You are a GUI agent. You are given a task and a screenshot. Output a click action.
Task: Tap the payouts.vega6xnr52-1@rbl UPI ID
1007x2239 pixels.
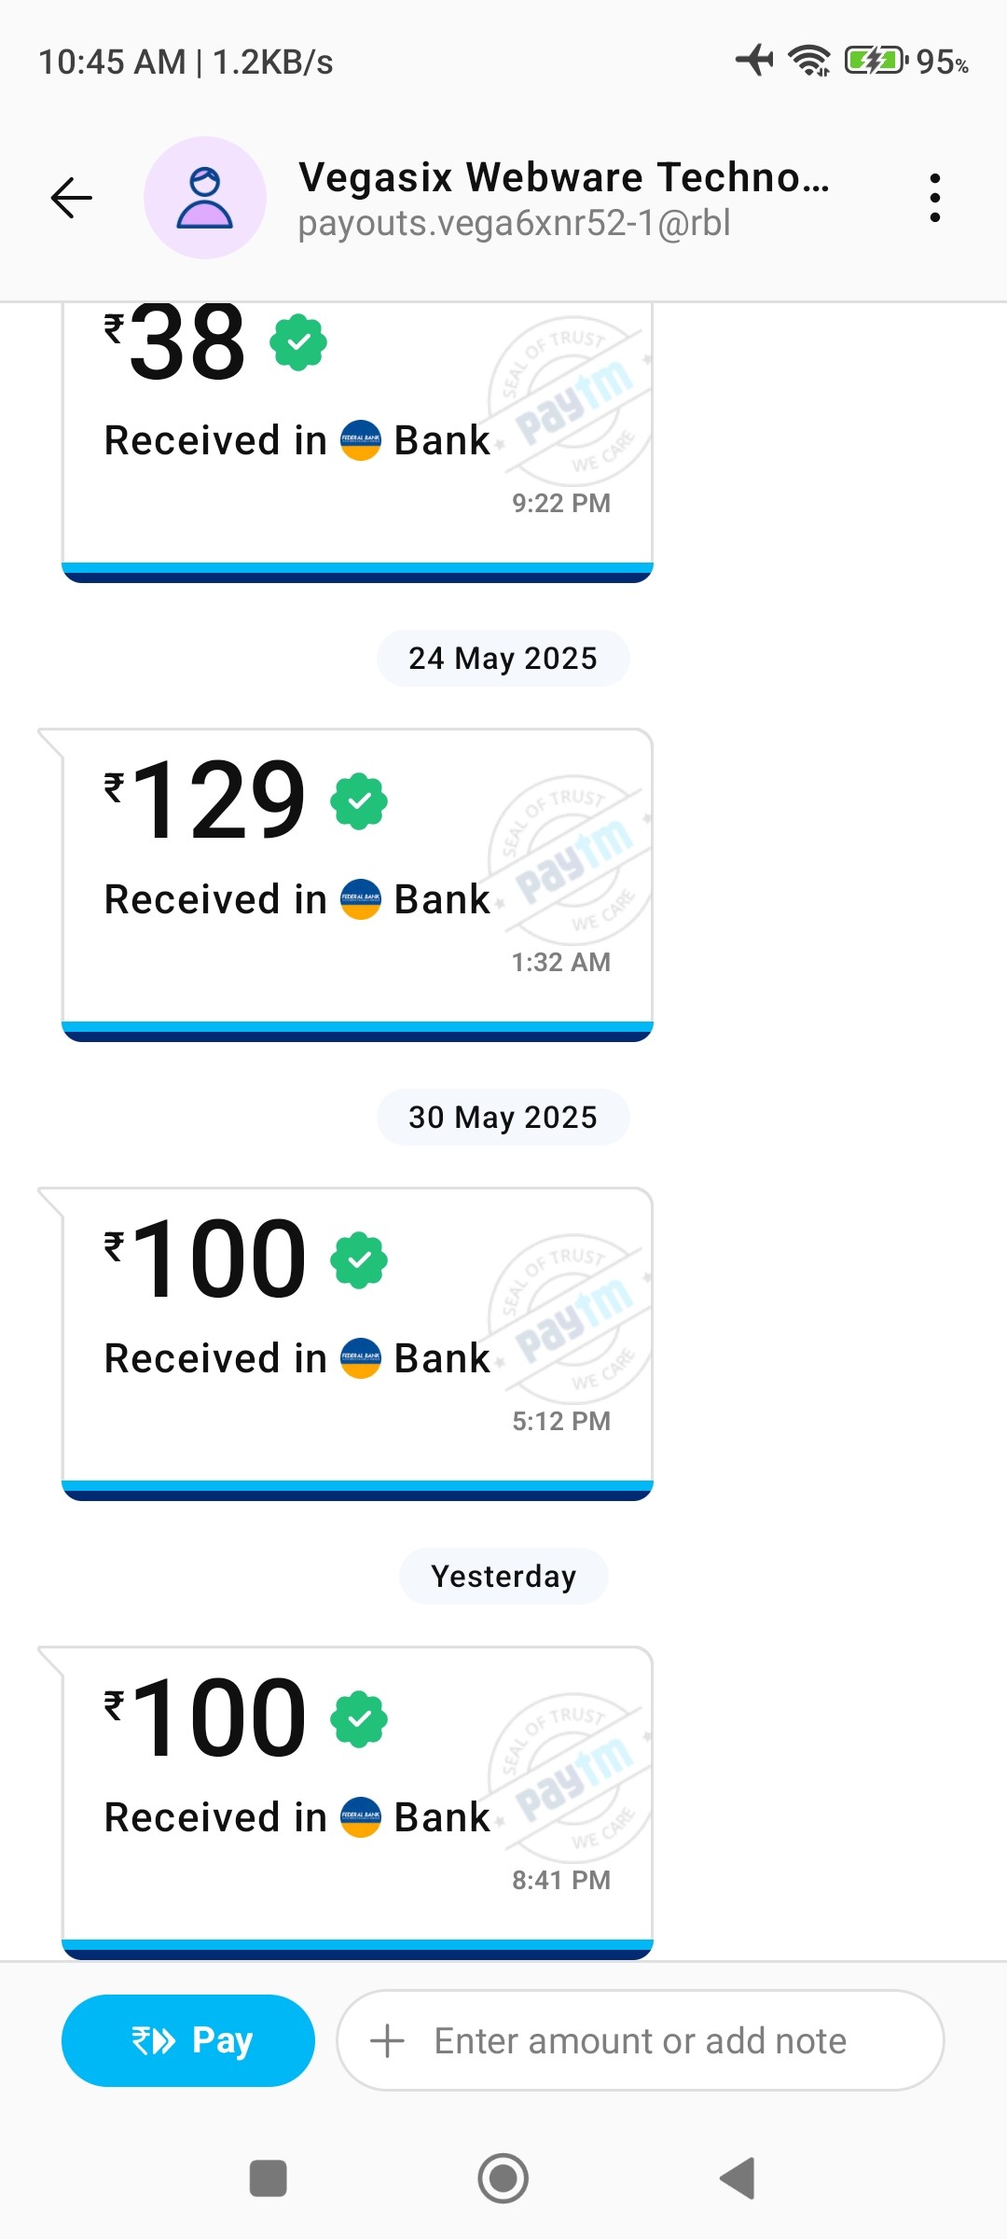tap(514, 224)
